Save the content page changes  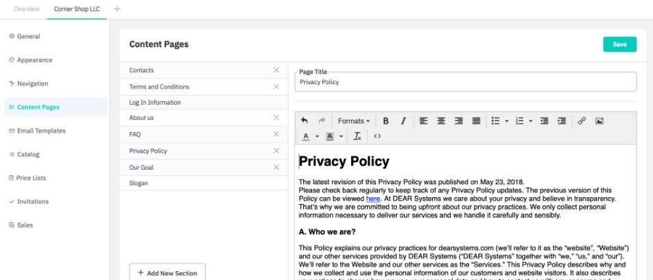(619, 44)
